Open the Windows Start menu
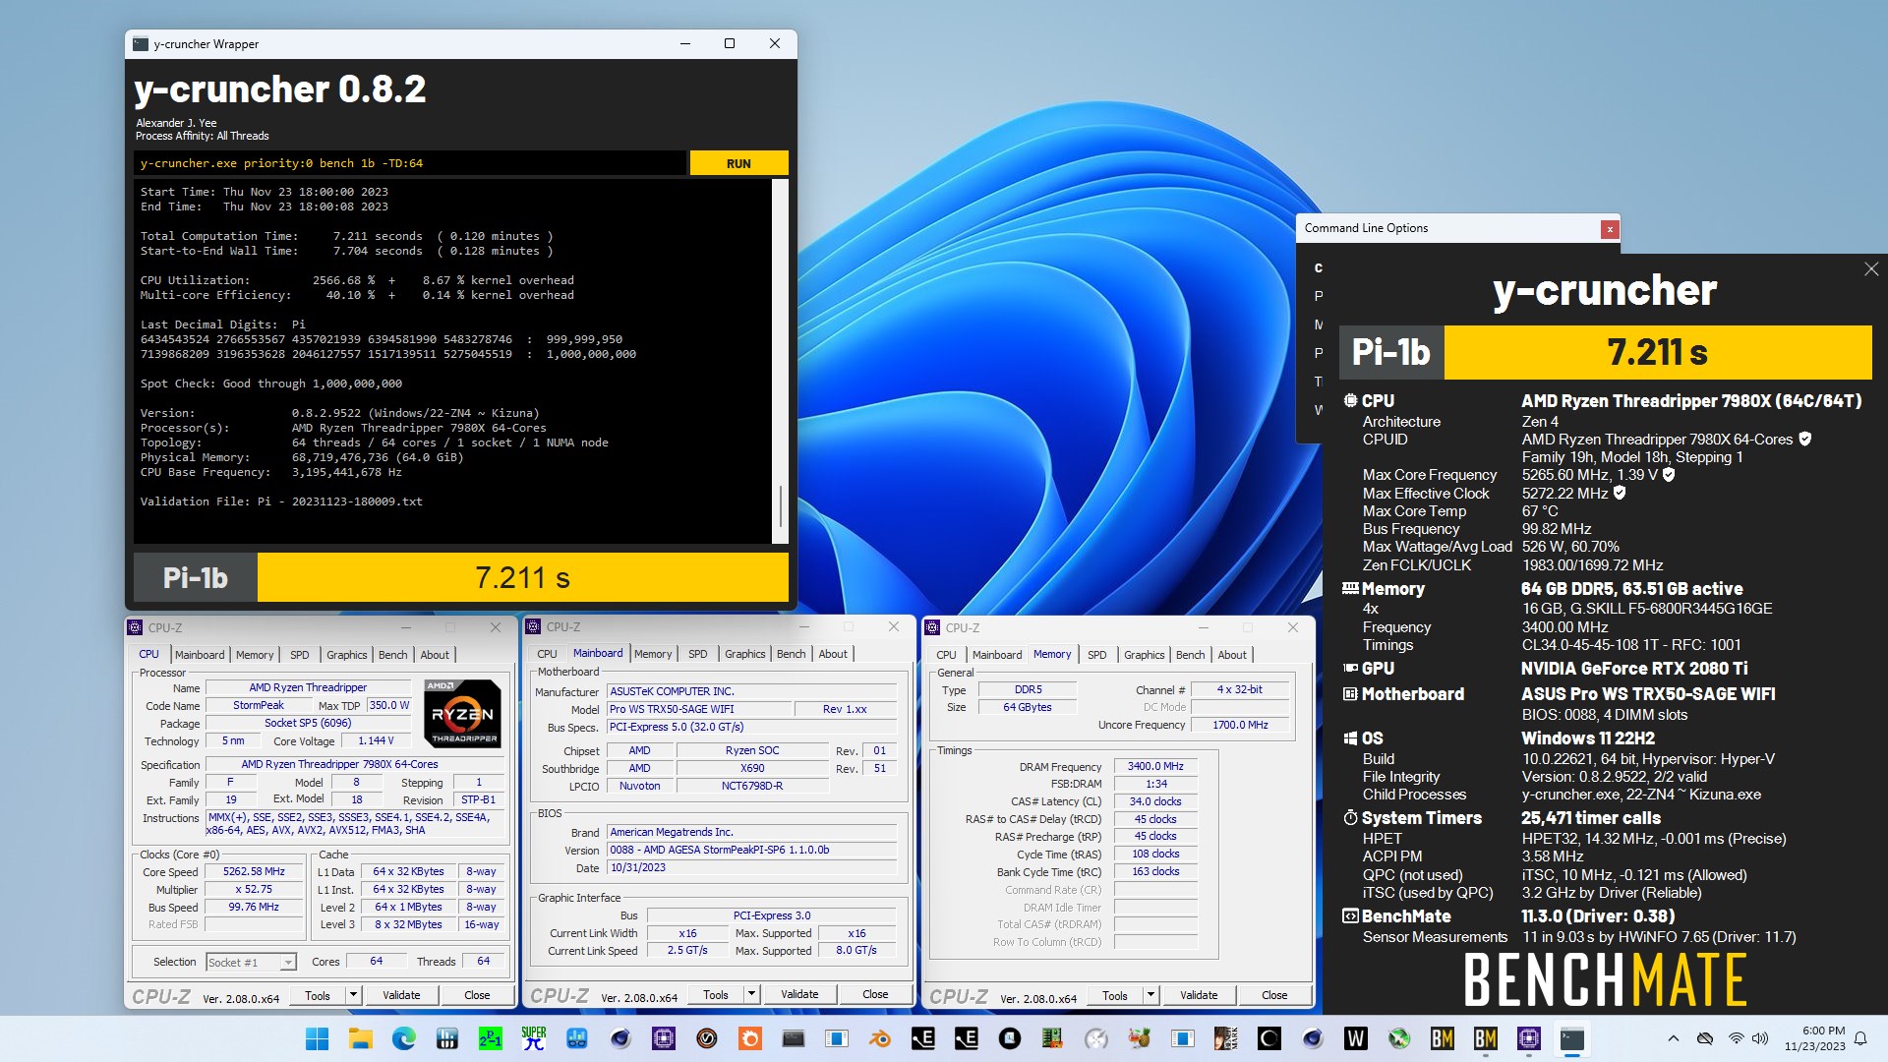Image resolution: width=1888 pixels, height=1062 pixels. pyautogui.click(x=317, y=1039)
